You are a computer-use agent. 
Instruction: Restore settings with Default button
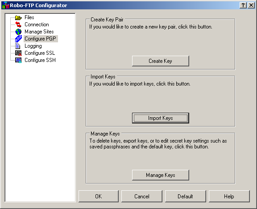185,196
